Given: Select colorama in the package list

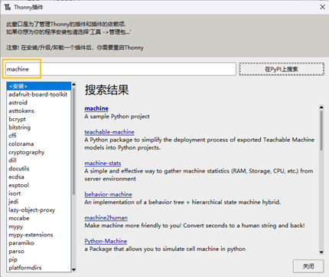Looking at the screenshot, I should (39, 143).
